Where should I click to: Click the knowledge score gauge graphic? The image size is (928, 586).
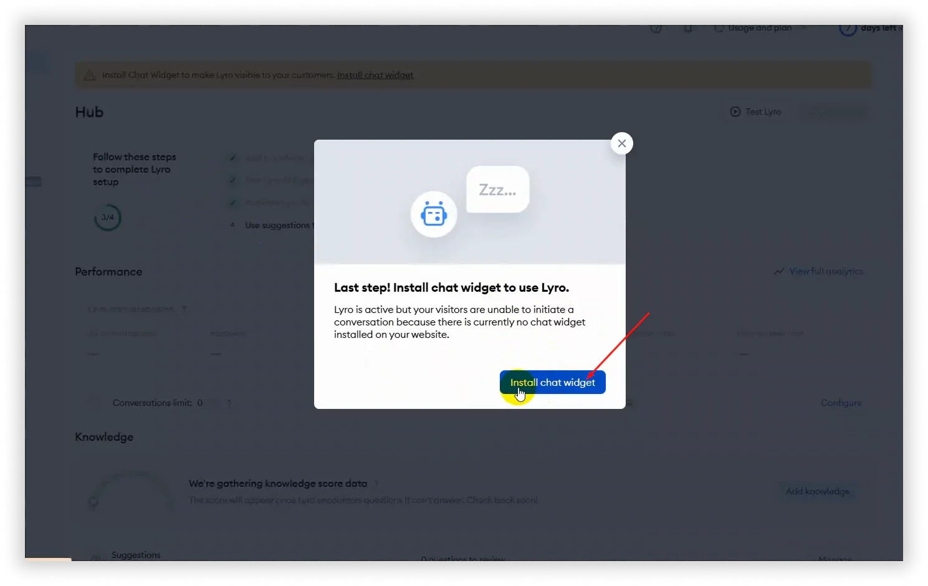pyautogui.click(x=132, y=492)
